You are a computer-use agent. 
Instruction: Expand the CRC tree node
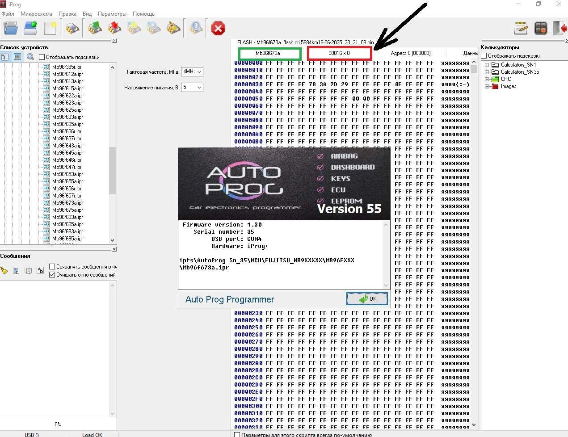click(487, 79)
